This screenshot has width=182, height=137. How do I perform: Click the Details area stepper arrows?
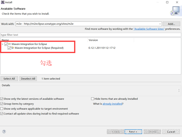pyautogui.click(x=179, y=90)
